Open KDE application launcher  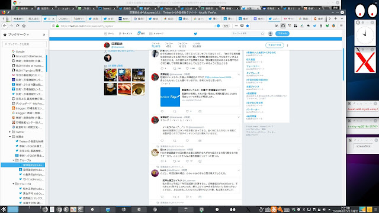(4, 209)
